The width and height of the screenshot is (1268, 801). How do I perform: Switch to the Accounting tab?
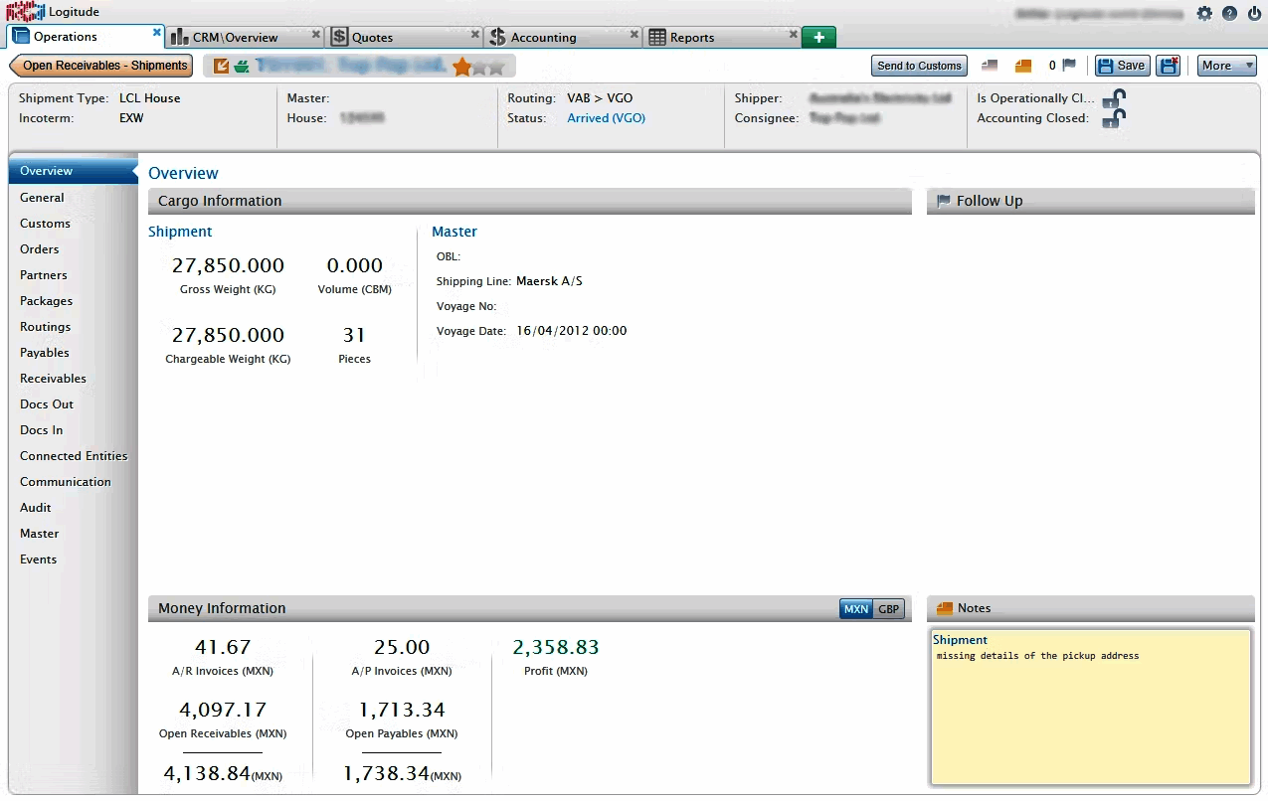coord(543,38)
